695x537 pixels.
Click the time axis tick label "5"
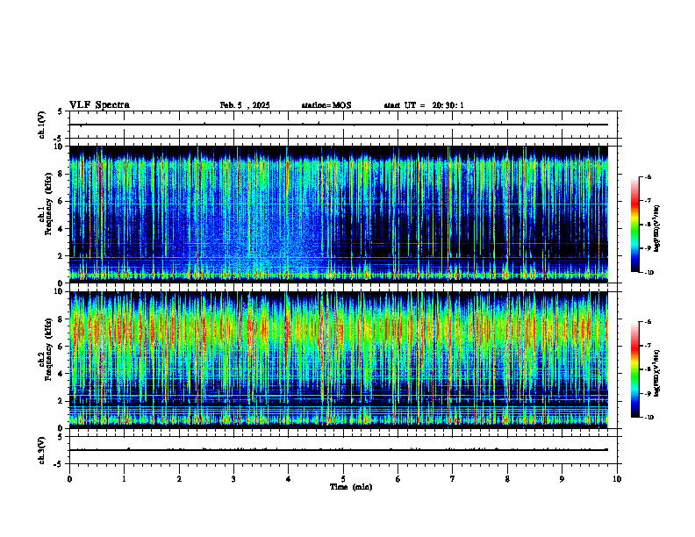tap(343, 479)
